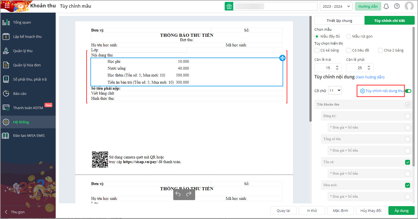Click the green home icon in header
The width and height of the screenshot is (418, 219).
pos(229,6)
